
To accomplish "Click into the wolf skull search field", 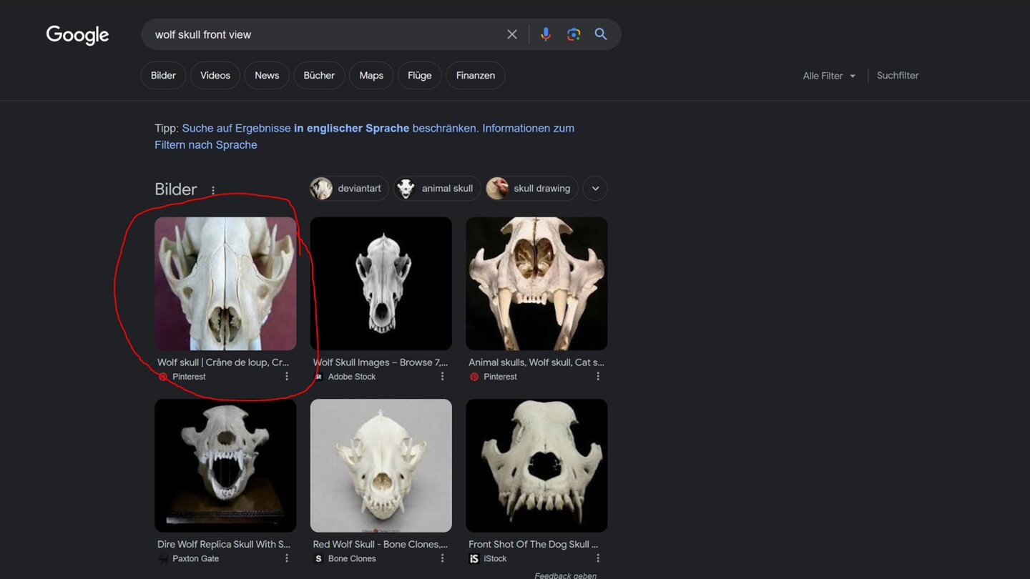I will (x=322, y=34).
